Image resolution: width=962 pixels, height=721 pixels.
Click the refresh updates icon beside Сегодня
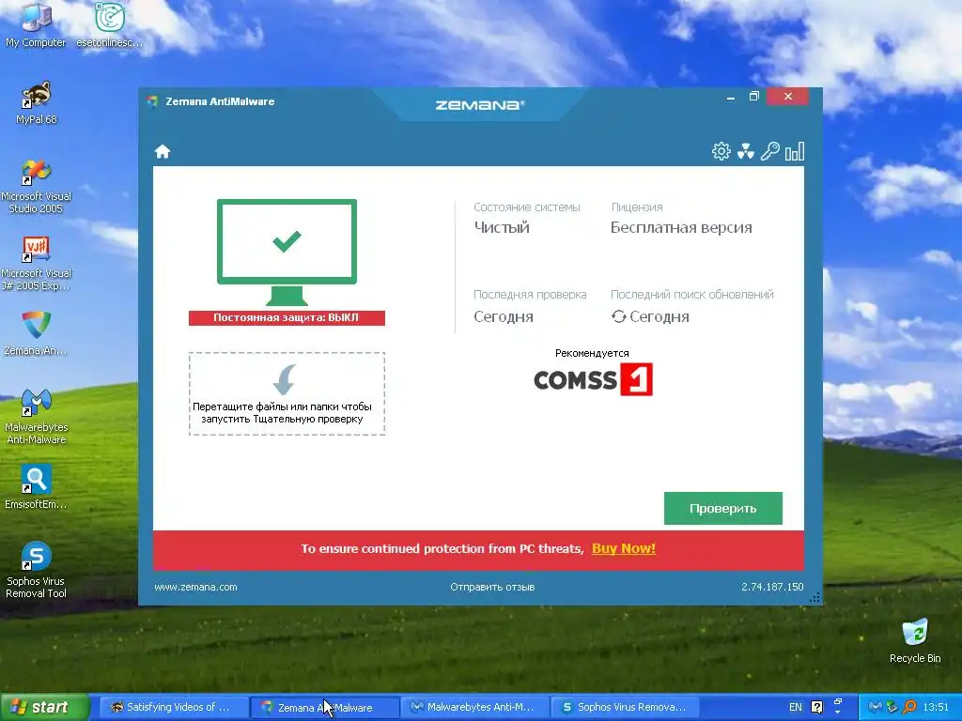click(618, 316)
